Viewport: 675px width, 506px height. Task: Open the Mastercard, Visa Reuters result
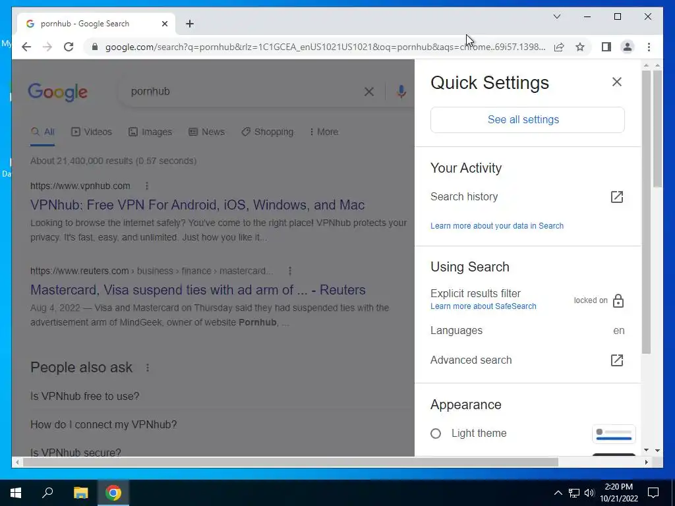pyautogui.click(x=198, y=290)
